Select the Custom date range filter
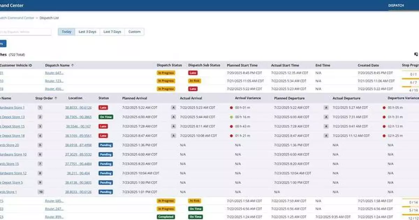The image size is (419, 220). pyautogui.click(x=134, y=32)
